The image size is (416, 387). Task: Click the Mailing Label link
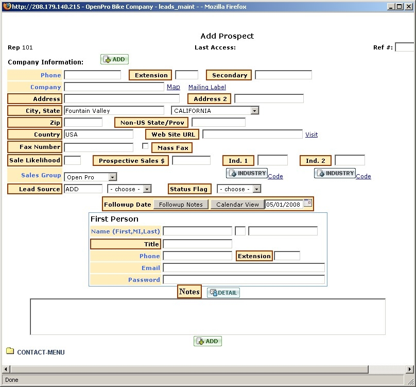[x=207, y=87]
